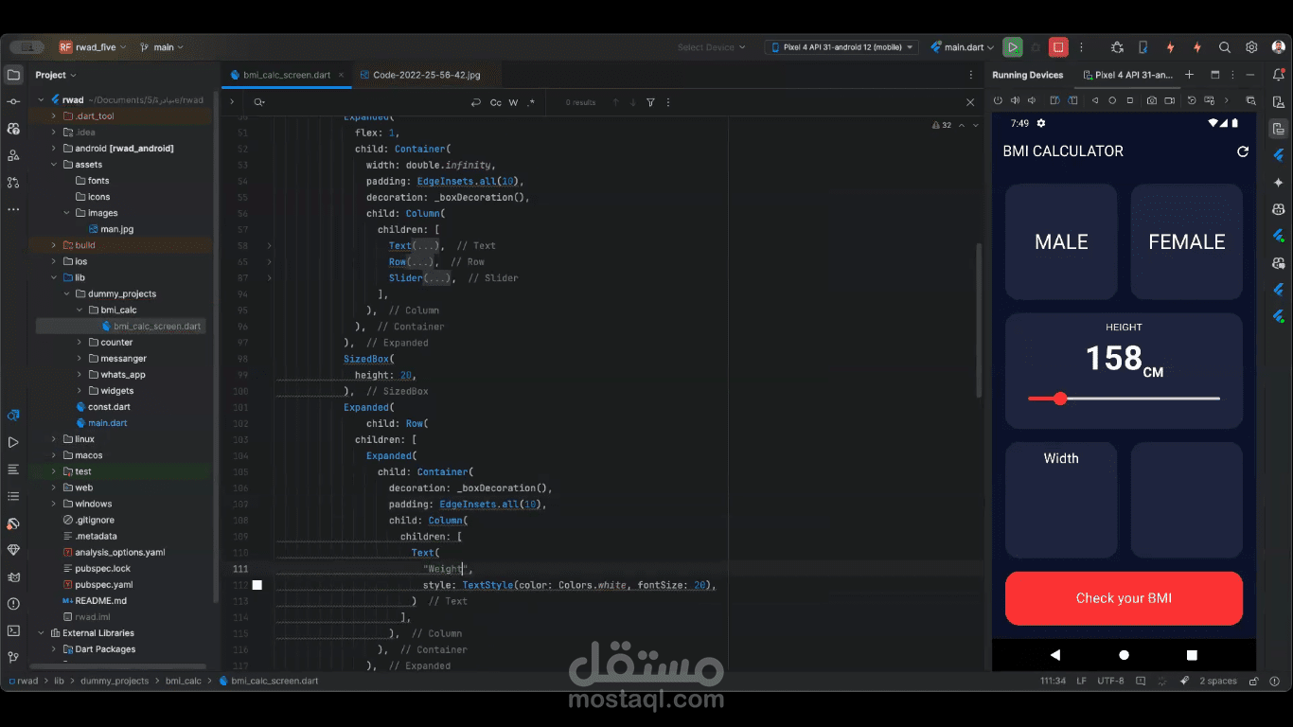Click the refresh icon in BMI Calculator app bar
This screenshot has height=727, width=1293.
[1243, 151]
